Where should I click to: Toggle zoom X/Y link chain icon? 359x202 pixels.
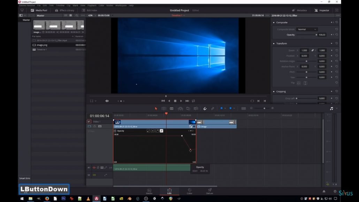pos(313,51)
